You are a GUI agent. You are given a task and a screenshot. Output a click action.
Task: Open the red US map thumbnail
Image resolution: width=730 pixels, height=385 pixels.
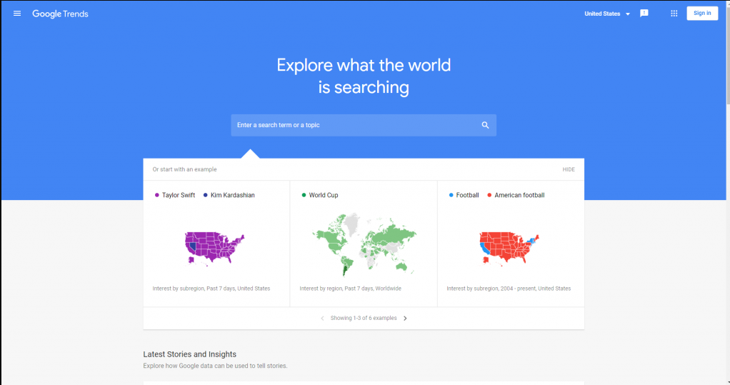[x=509, y=249]
